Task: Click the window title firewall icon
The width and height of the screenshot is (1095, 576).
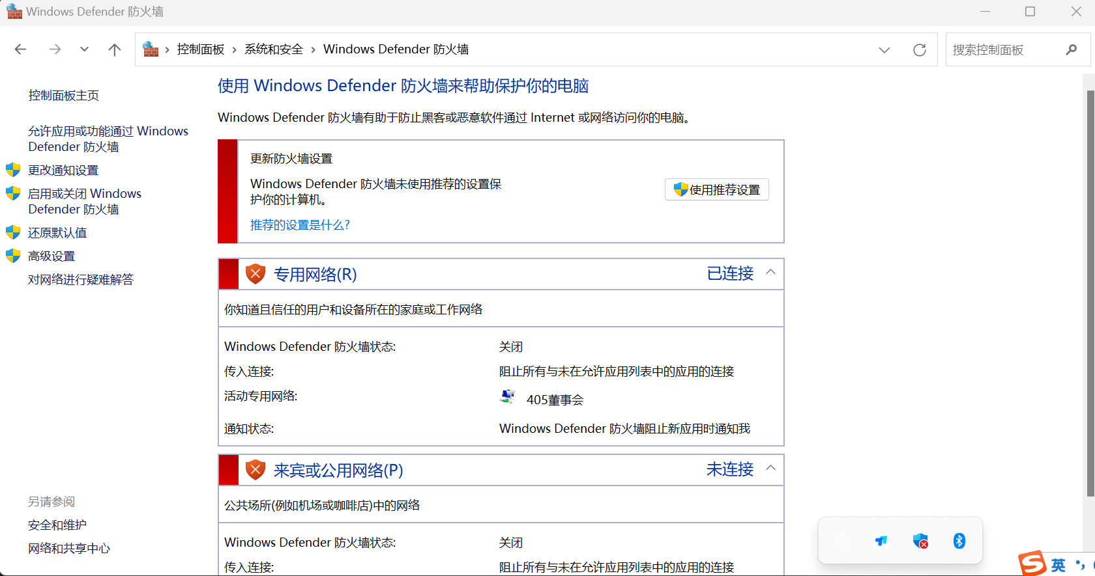Action: pyautogui.click(x=14, y=12)
